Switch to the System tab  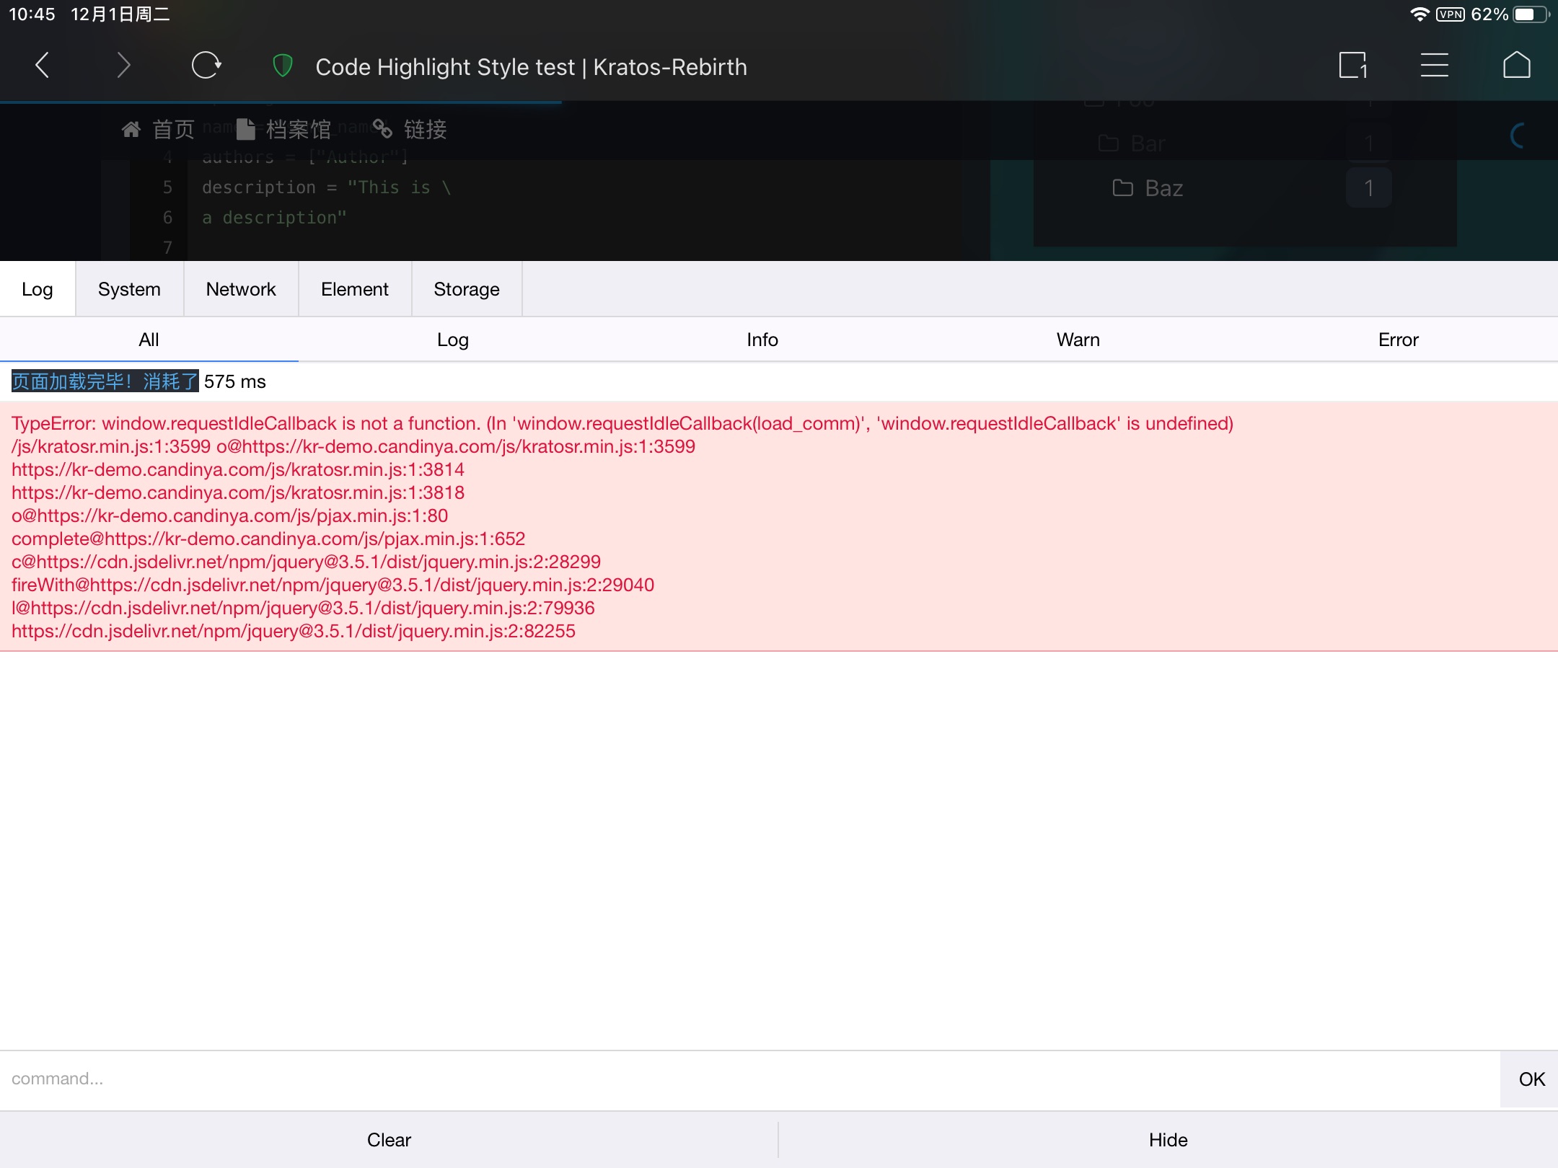click(129, 289)
